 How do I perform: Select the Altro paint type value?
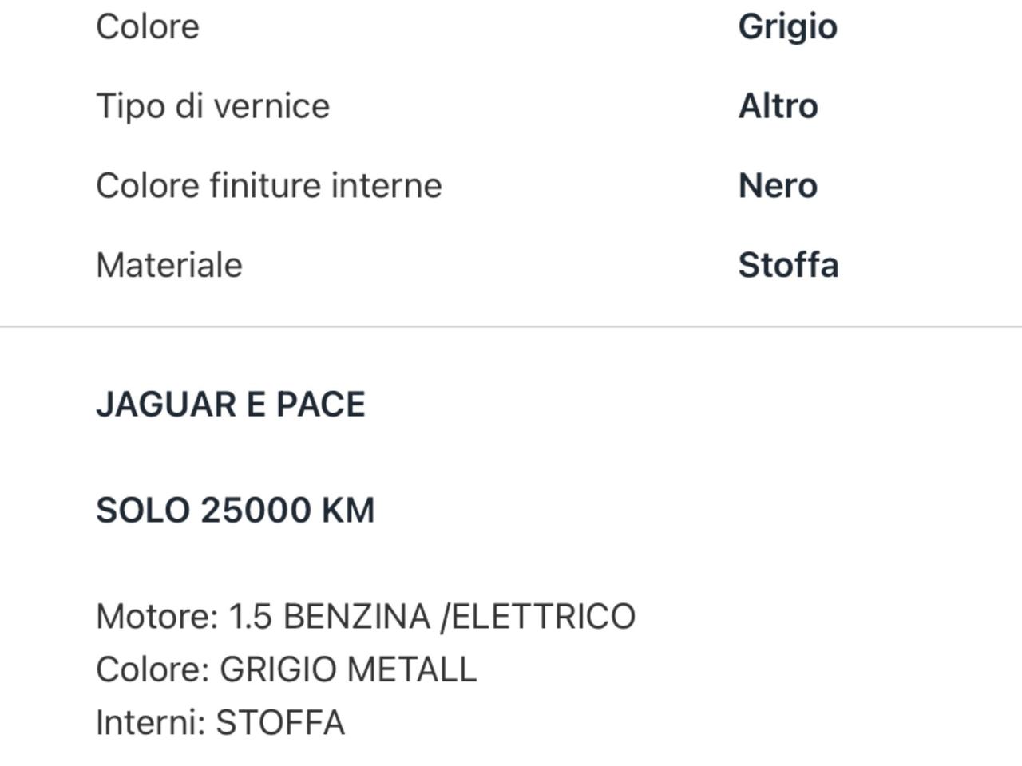pyautogui.click(x=778, y=106)
